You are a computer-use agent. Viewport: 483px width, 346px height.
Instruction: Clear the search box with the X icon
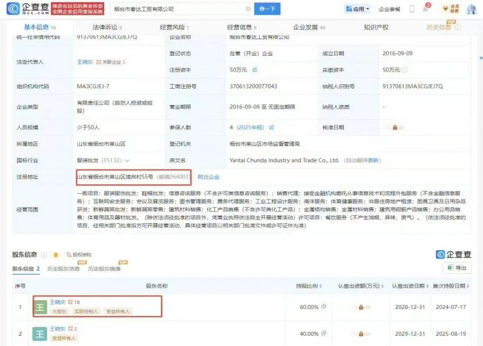pos(248,9)
